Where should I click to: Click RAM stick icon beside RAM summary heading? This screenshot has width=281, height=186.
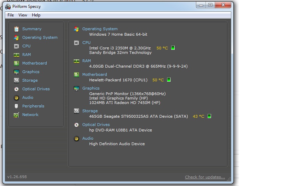click(77, 61)
